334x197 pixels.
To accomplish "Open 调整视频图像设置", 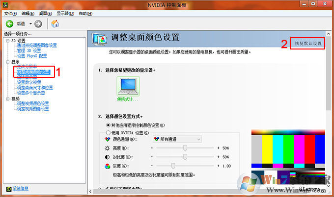I will [x=33, y=109].
